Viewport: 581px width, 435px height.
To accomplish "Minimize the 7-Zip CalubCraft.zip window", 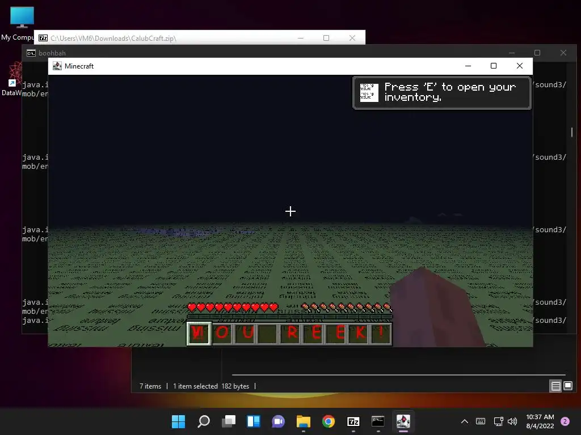I will point(301,38).
